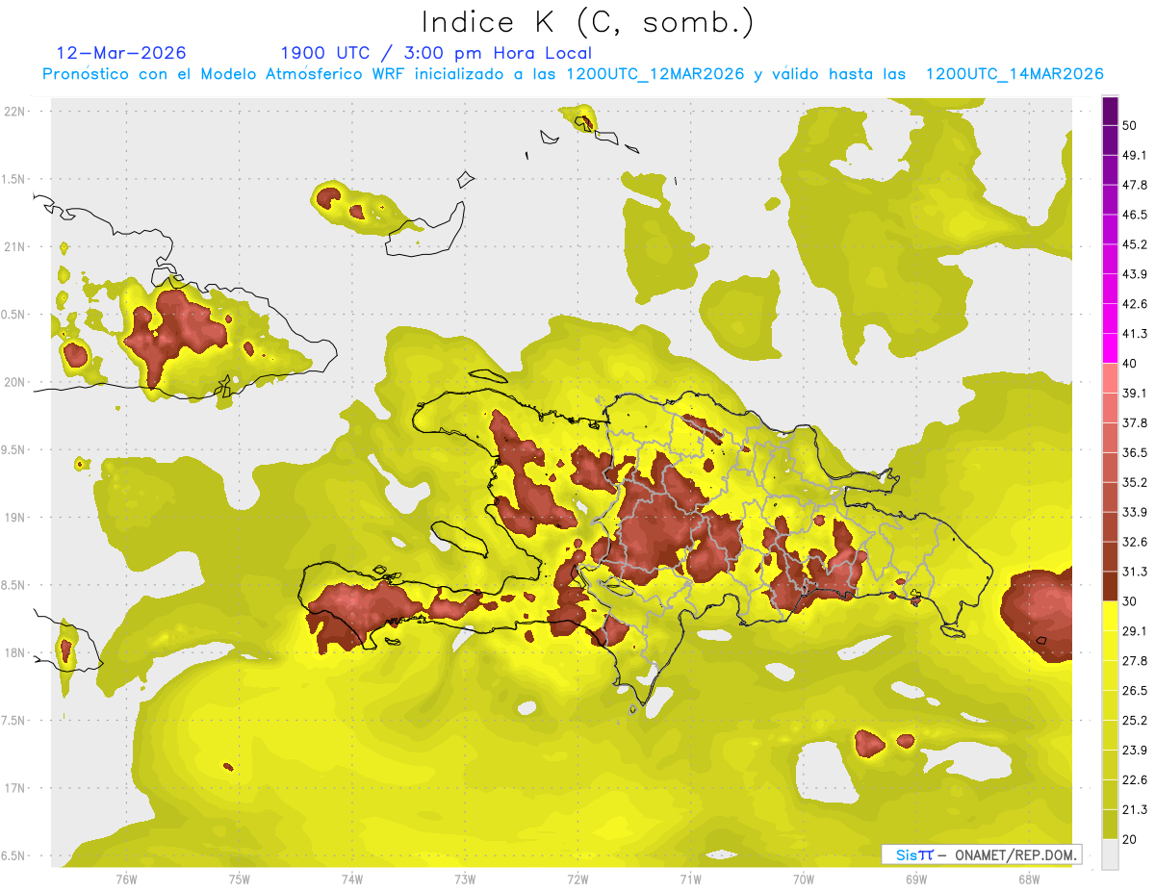Click the "1900 UTC / 3:00 pm Hora Local" time text
Viewport: 1155px width, 892px height.
coord(436,54)
